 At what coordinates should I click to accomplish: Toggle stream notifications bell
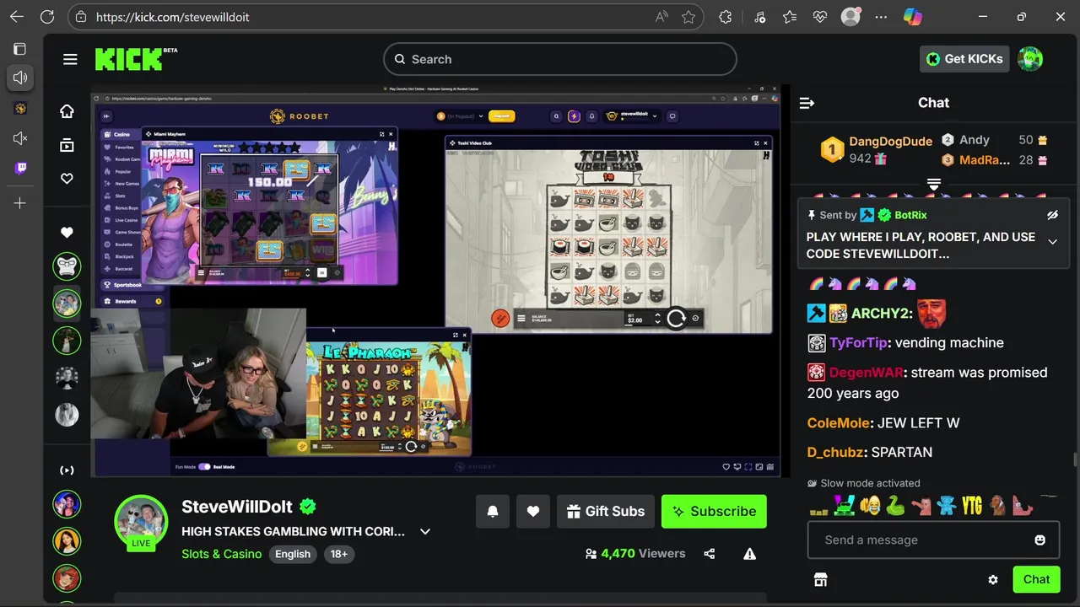tap(493, 512)
